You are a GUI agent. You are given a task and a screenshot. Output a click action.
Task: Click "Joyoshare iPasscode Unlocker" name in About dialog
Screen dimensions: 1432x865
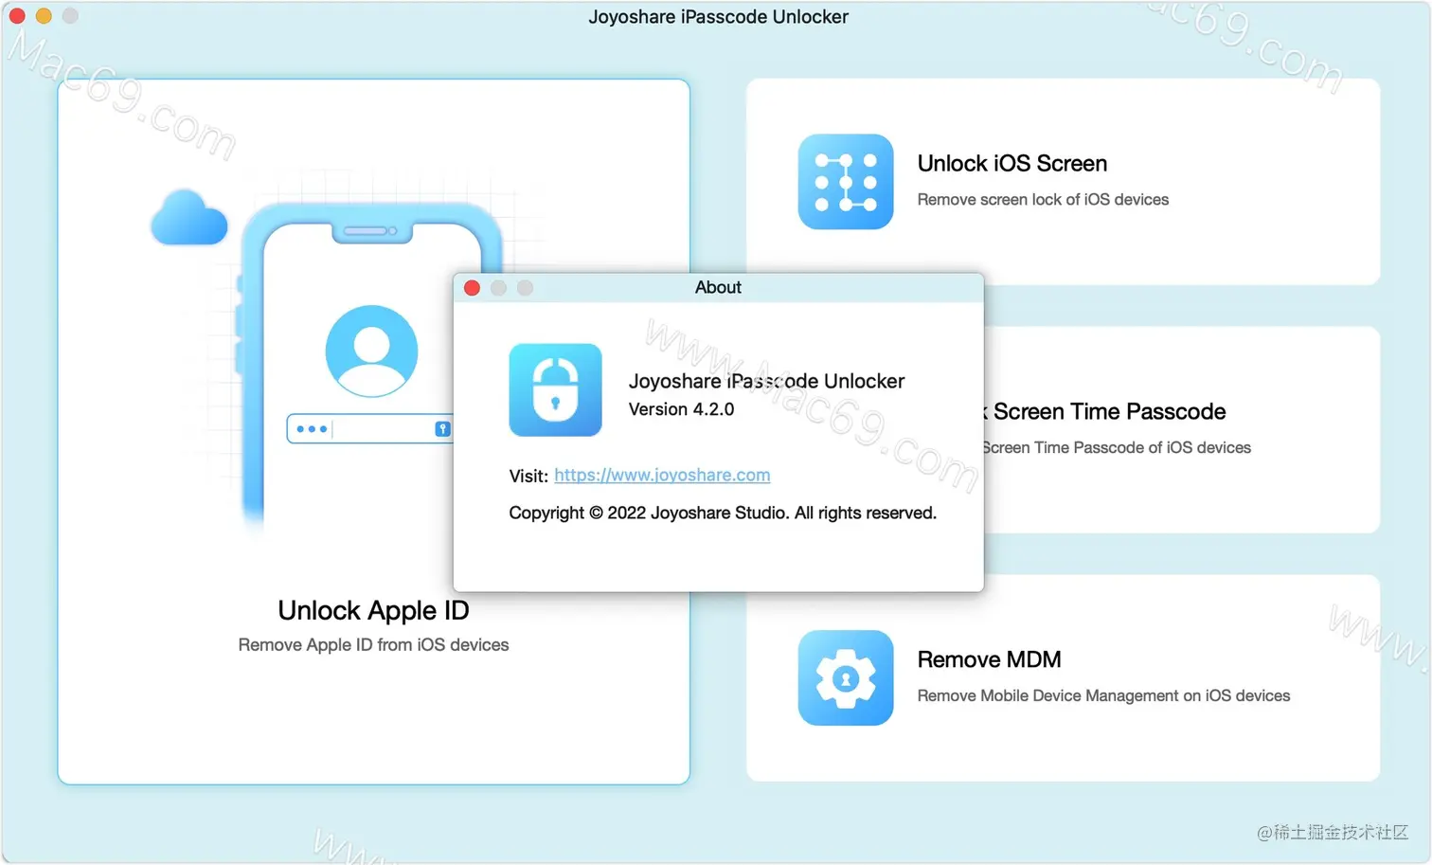pos(766,381)
